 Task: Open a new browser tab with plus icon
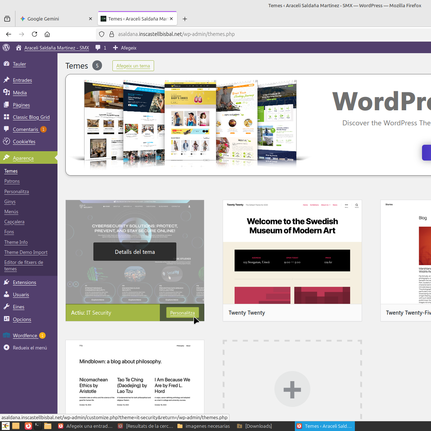tap(185, 19)
